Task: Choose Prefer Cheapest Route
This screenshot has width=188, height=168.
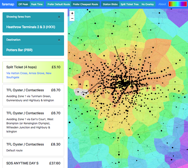Action: [86, 4]
